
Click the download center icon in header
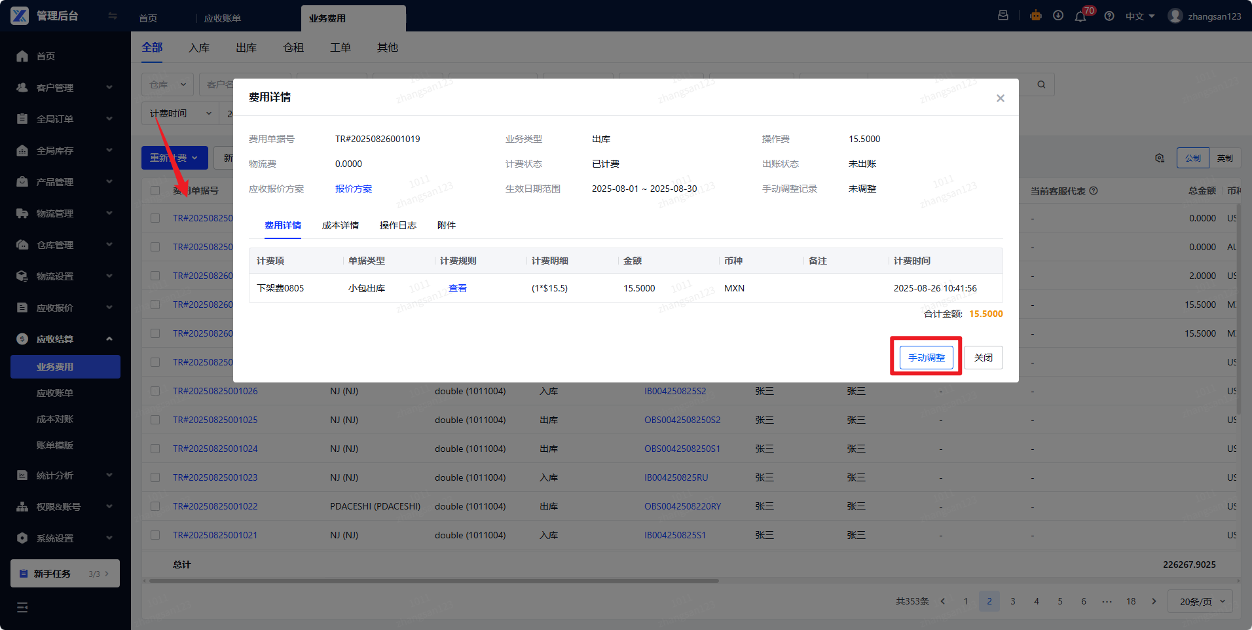(1058, 16)
